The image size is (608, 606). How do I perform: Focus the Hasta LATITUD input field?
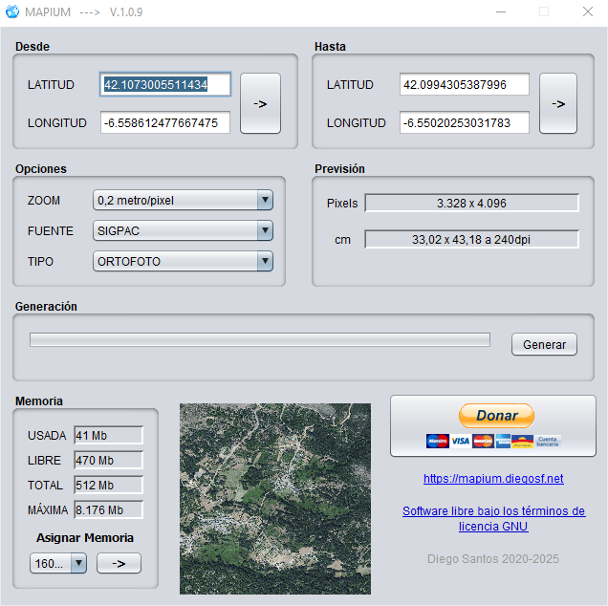pos(465,84)
